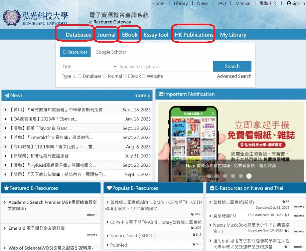Open the My Library menu
This screenshot has width=306, height=251.
click(x=233, y=35)
